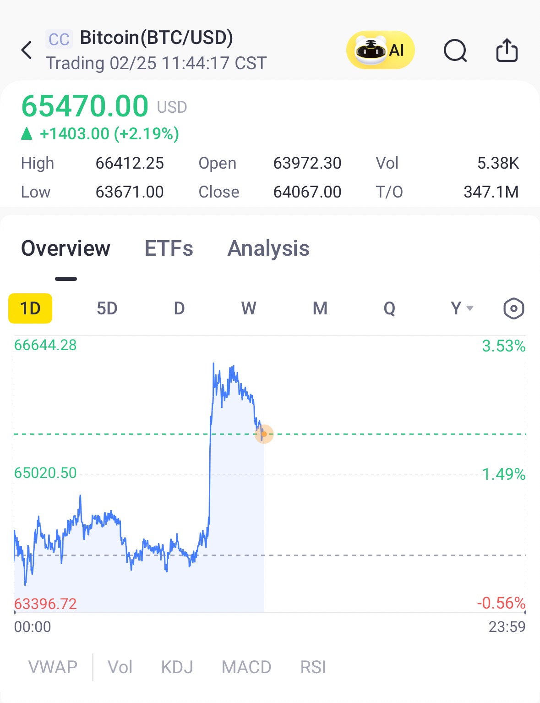Open search with magnifier icon
Viewport: 540px width, 703px height.
click(455, 50)
